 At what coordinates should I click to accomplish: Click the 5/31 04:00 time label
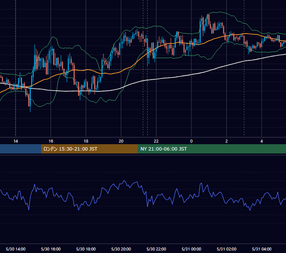(x=262, y=249)
